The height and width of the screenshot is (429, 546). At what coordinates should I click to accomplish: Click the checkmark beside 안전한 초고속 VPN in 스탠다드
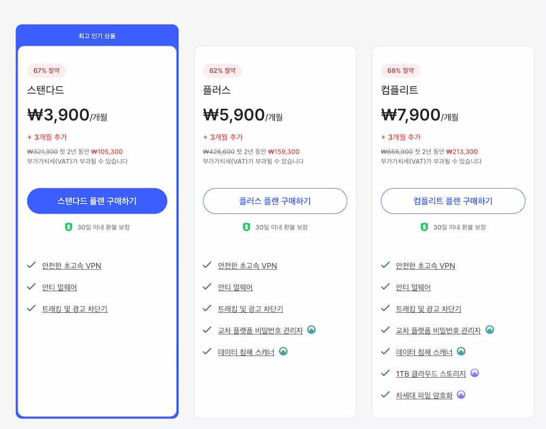coord(31,265)
